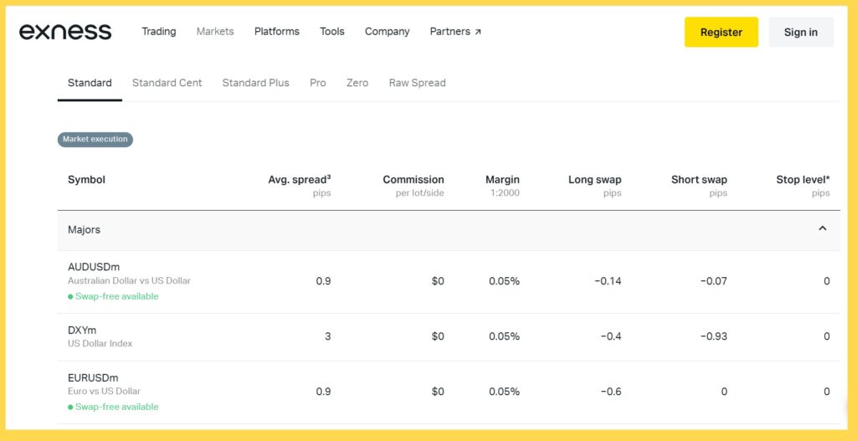Open the Company menu
The width and height of the screenshot is (857, 441).
pos(387,32)
